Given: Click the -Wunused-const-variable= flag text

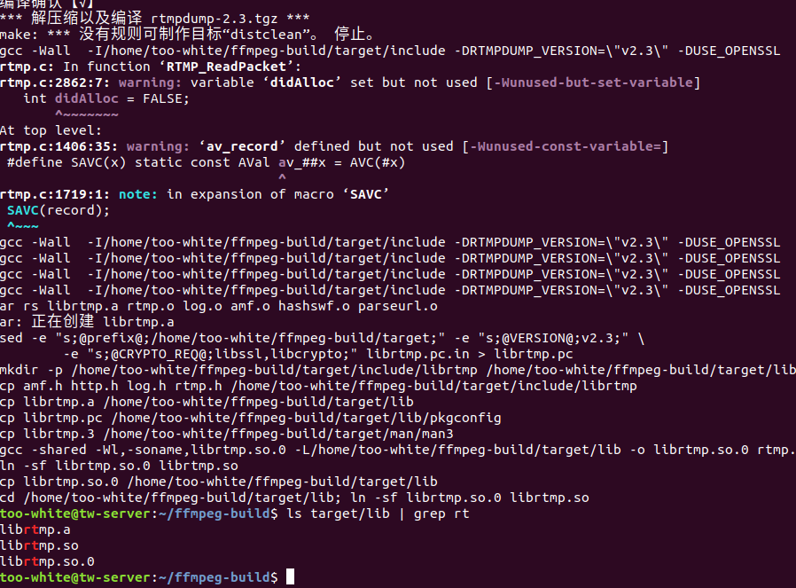Looking at the screenshot, I should point(566,146).
